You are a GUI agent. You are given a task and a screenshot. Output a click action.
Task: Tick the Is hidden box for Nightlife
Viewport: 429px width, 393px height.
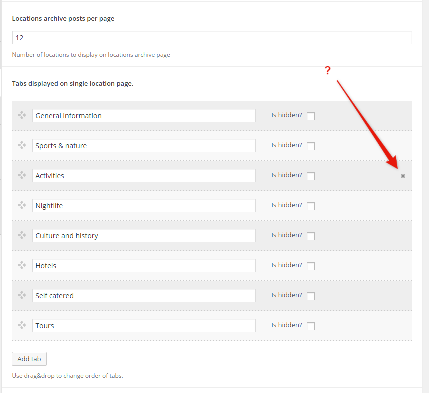coord(311,206)
